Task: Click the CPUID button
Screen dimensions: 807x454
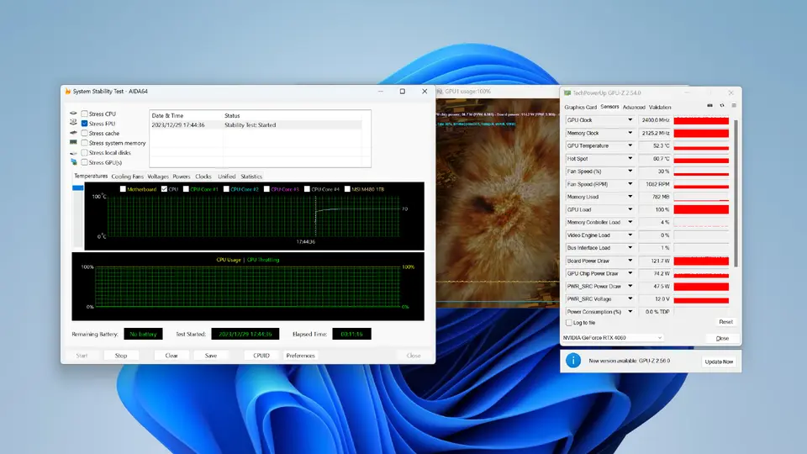Action: pyautogui.click(x=261, y=355)
